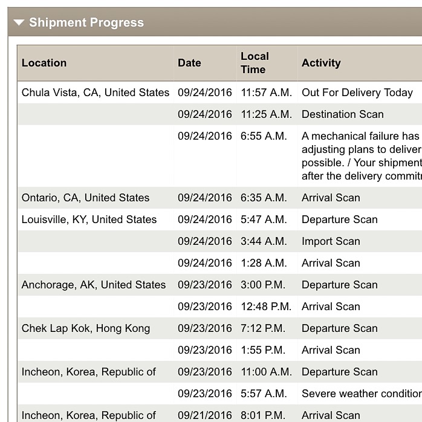Select Chek Lap Kok, Hong Kong location
Image resolution: width=422 pixels, height=422 pixels.
click(x=86, y=328)
